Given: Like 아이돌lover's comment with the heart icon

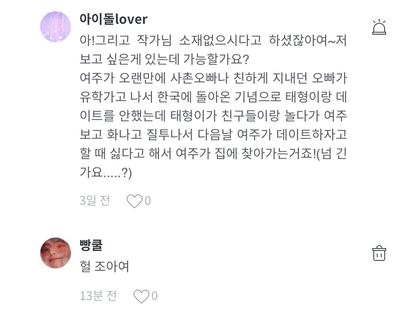Looking at the screenshot, I should [134, 201].
